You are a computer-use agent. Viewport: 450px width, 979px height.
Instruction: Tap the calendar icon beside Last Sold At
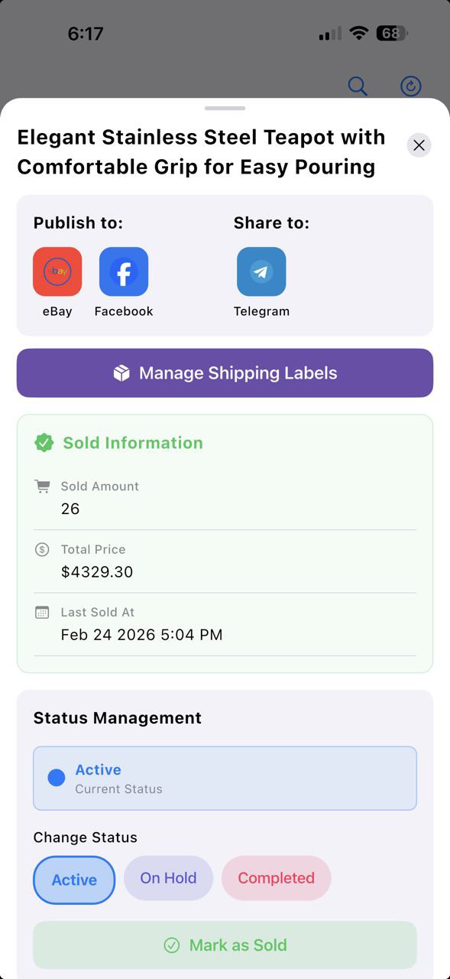(43, 612)
